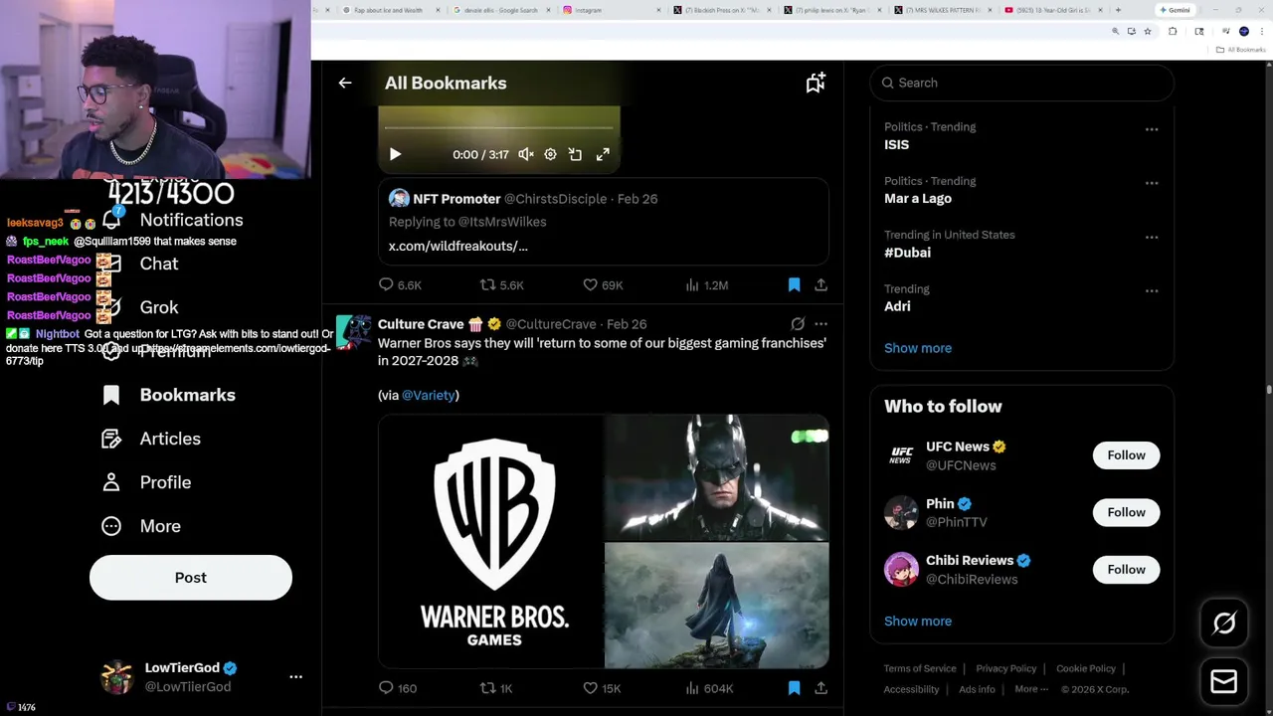Viewport: 1273px width, 716px height.
Task: Like the tweet with 69K likes
Action: [x=603, y=284]
